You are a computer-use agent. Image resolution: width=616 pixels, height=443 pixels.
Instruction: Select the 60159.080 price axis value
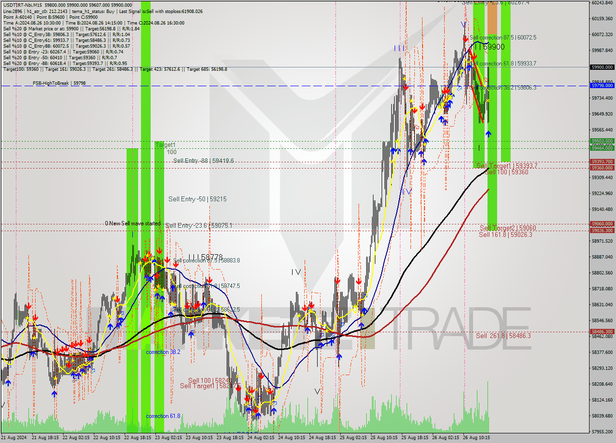click(x=602, y=18)
